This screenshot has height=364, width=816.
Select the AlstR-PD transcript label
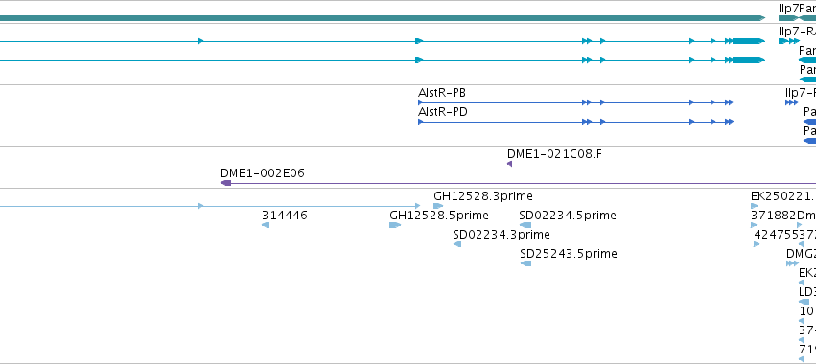point(442,112)
